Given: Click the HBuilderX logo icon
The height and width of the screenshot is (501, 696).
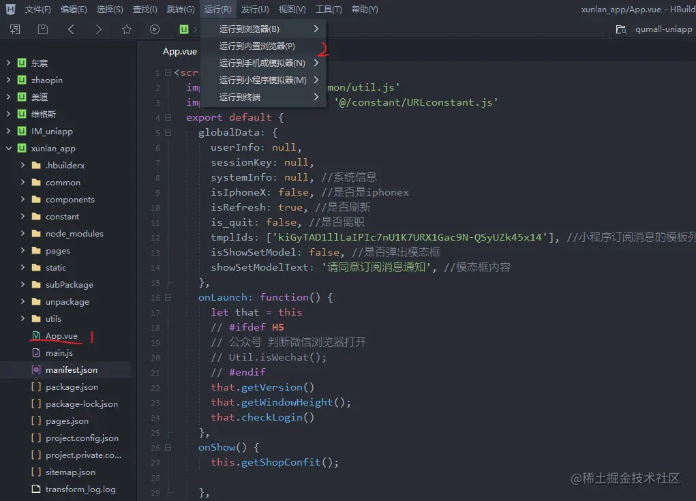Looking at the screenshot, I should [10, 9].
